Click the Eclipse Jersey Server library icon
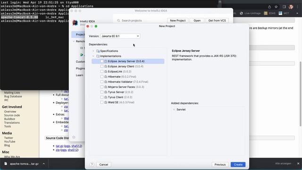This screenshot has height=170, width=302. (x=106, y=61)
